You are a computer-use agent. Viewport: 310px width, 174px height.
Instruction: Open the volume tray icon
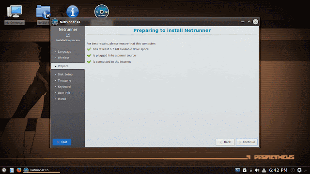coord(257,170)
